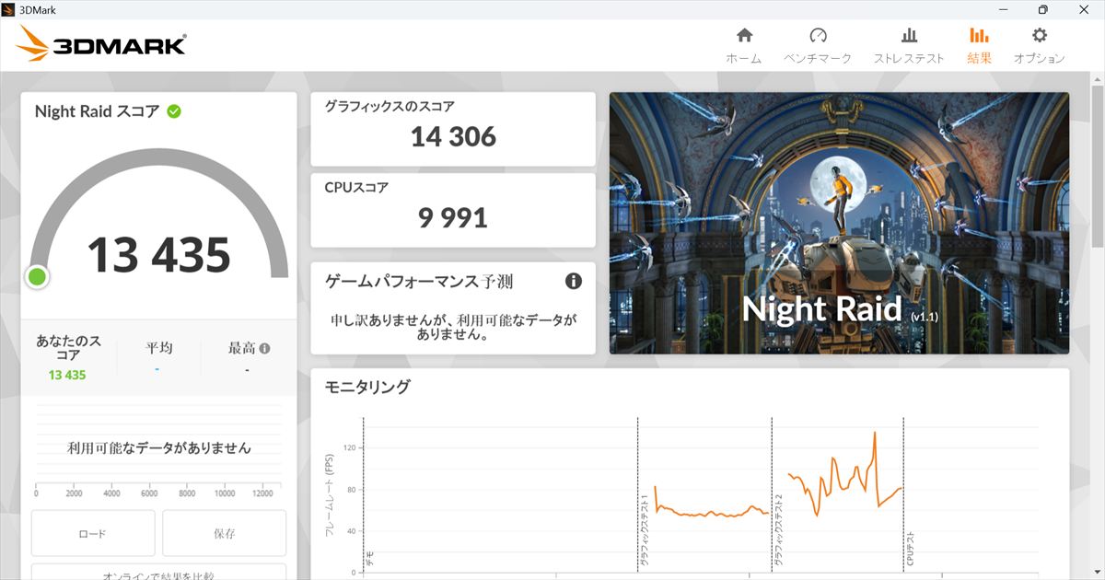Click the ロード button
The image size is (1105, 580).
pyautogui.click(x=93, y=533)
